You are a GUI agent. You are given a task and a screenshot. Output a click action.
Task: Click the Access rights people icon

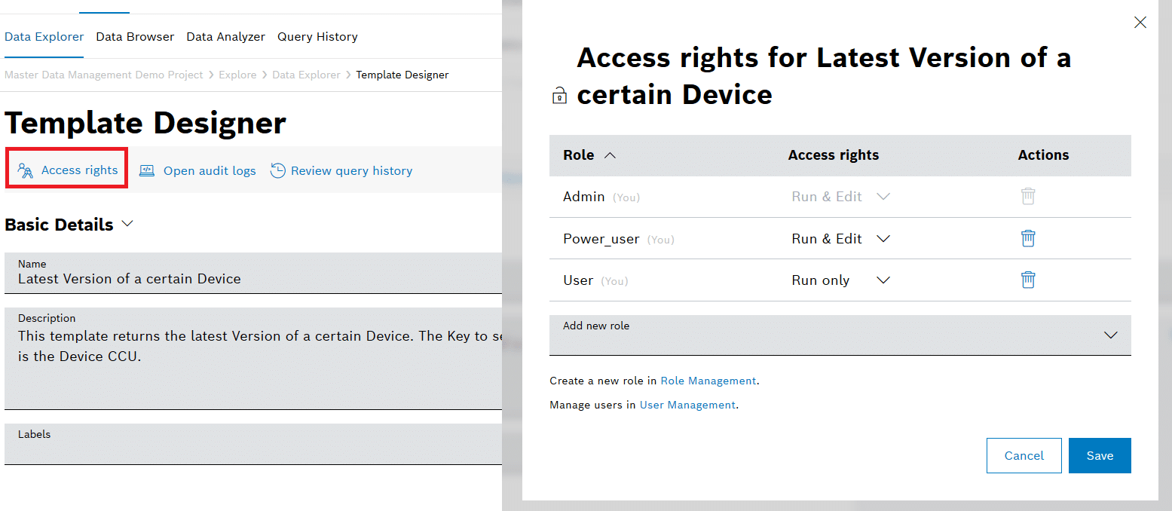click(x=26, y=170)
